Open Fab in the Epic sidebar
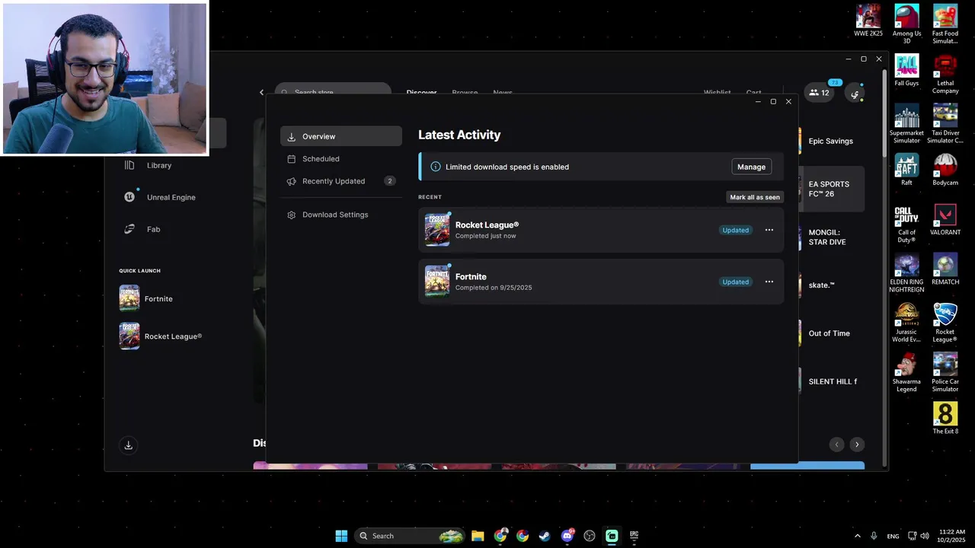This screenshot has height=548, width=975. pos(153,229)
